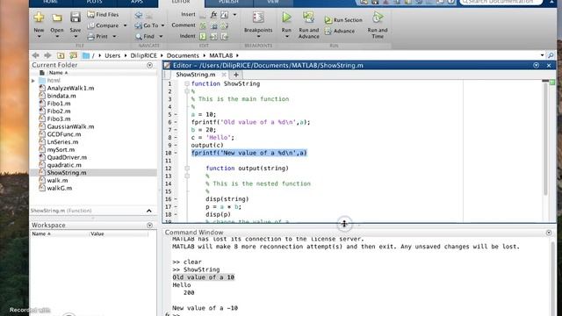Click DilipRICE in the path bar
562x316 pixels.
pos(143,55)
